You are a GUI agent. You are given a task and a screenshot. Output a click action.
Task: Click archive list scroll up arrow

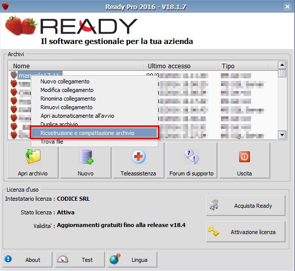click(282, 65)
